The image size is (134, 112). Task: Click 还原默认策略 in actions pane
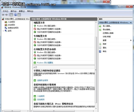tap(108, 33)
